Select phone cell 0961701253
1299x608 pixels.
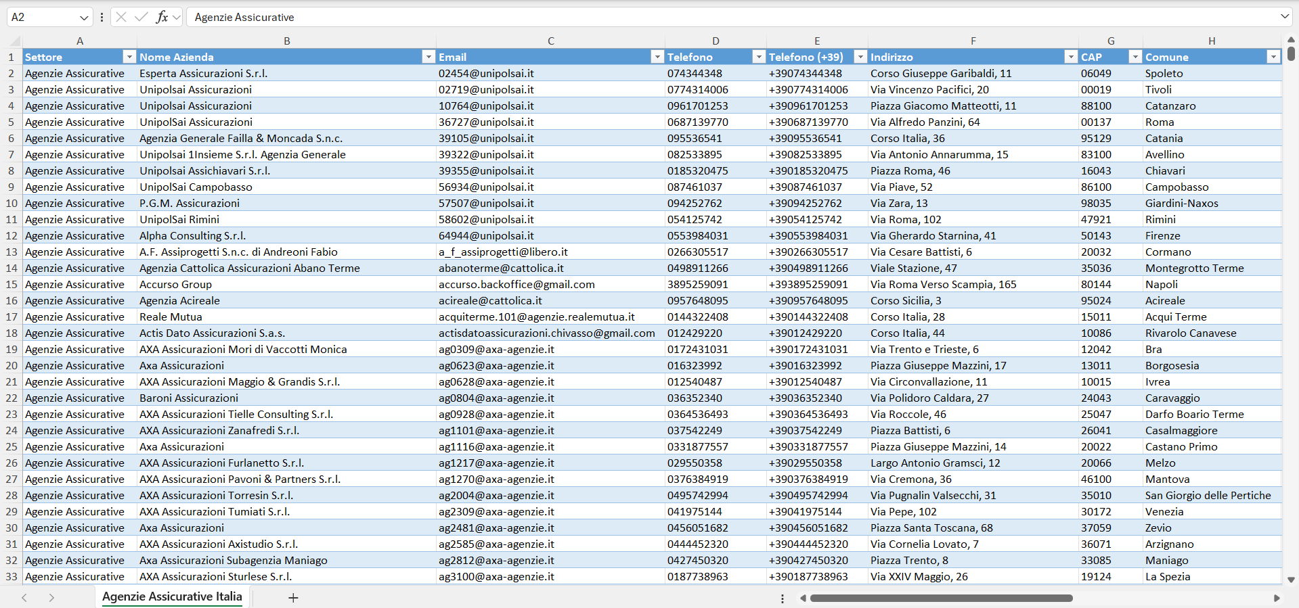pos(715,106)
